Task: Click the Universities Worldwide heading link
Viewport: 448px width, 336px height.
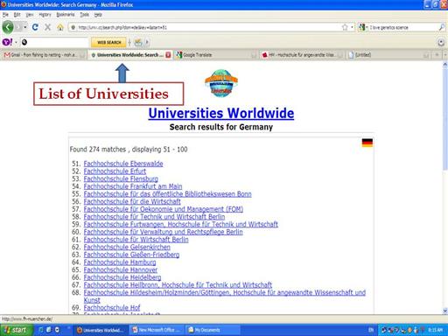Action: (221, 113)
